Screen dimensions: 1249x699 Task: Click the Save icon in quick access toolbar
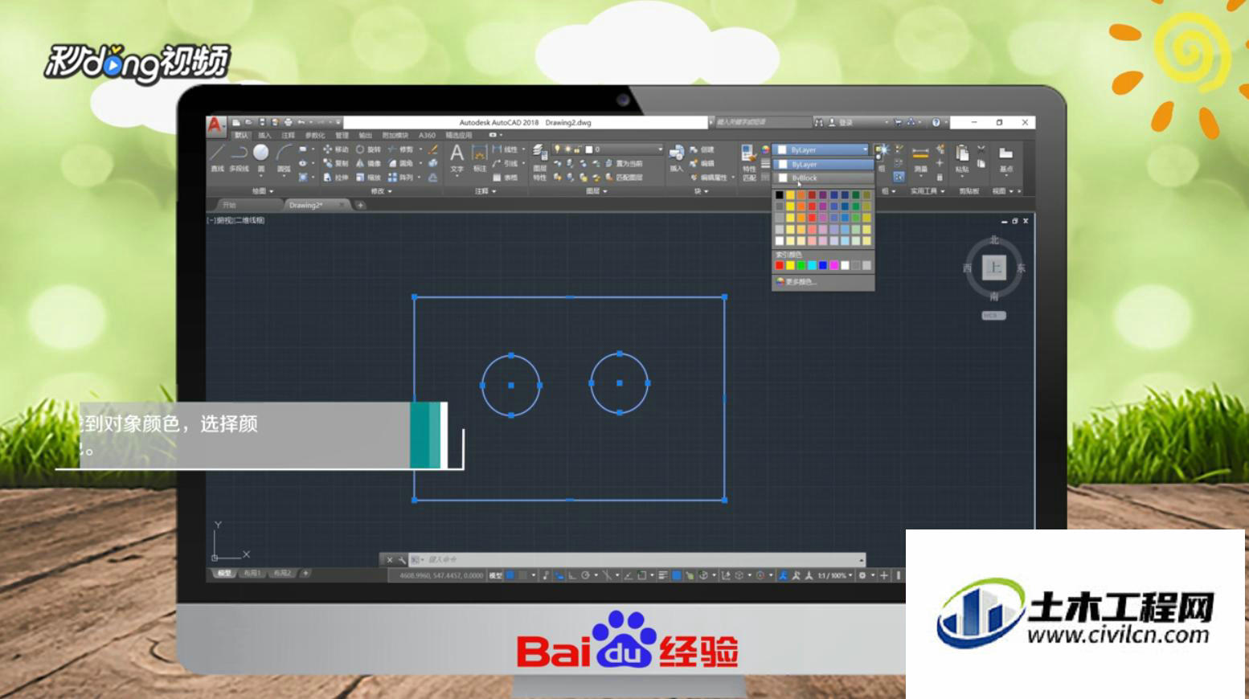(x=262, y=122)
